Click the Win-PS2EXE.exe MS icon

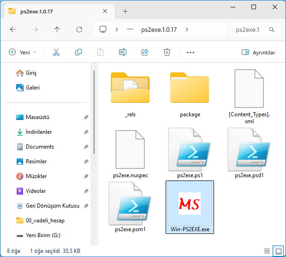pyautogui.click(x=190, y=203)
